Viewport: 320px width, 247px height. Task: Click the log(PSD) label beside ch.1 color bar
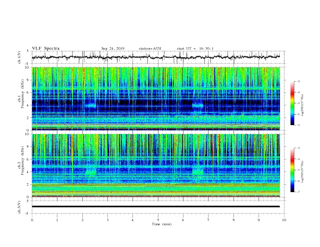(x=303, y=105)
